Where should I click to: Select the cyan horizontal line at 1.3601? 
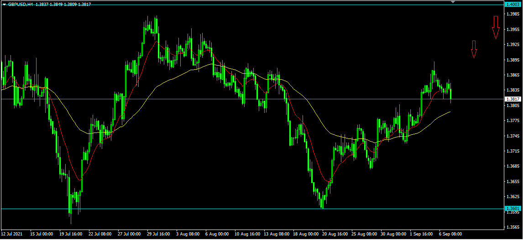click(x=252, y=209)
